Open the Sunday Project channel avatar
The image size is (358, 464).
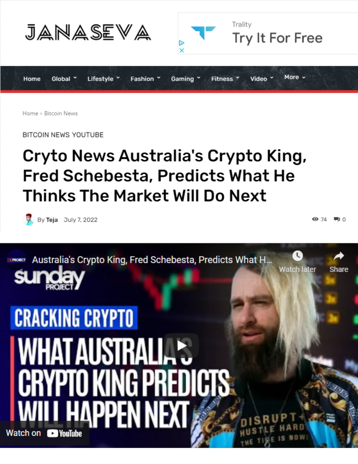[16, 260]
